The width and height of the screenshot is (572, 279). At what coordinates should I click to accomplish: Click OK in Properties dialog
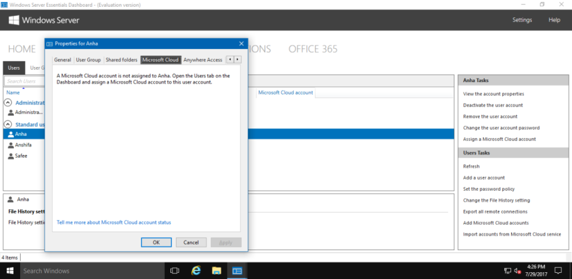pyautogui.click(x=156, y=242)
